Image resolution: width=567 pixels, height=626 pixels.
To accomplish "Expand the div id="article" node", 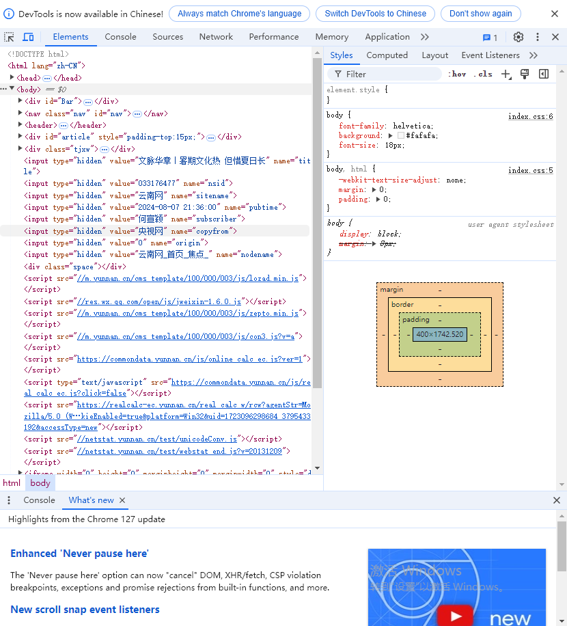I will (x=20, y=136).
